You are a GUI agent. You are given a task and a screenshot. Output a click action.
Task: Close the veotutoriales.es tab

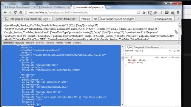coord(103,7)
